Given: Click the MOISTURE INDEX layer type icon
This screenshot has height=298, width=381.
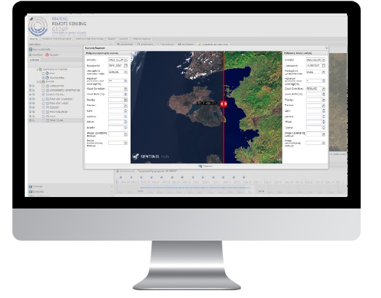Looking at the screenshot, I should (x=48, y=112).
